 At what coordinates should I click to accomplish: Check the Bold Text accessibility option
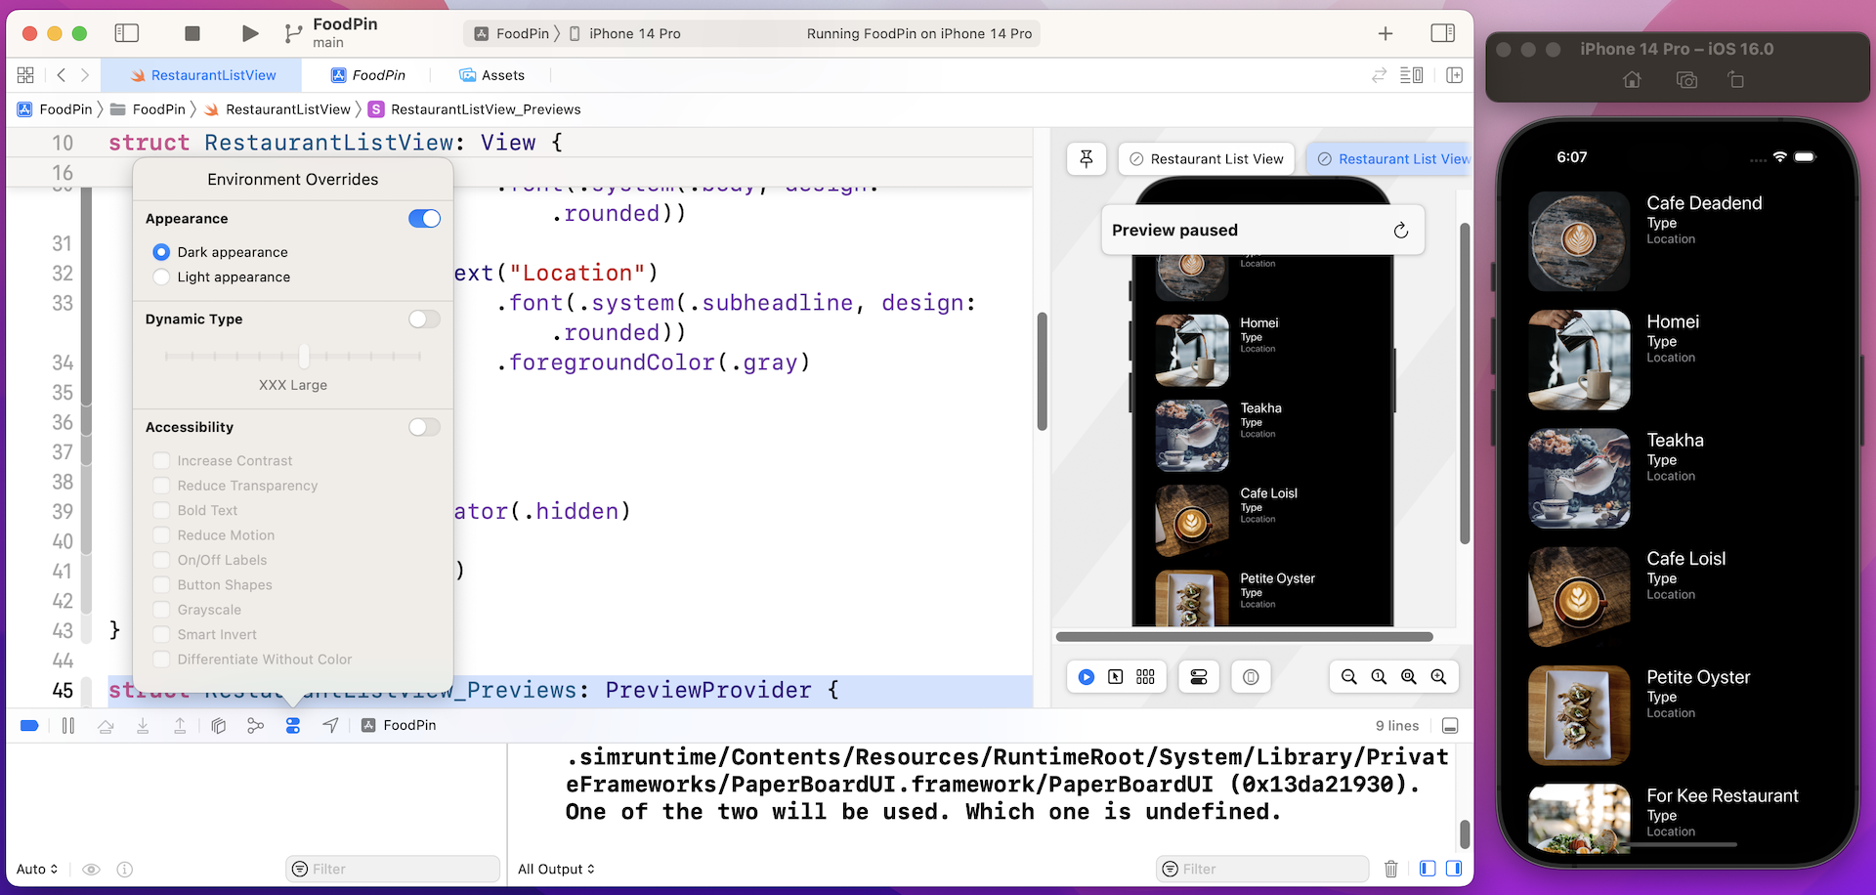[x=161, y=509]
